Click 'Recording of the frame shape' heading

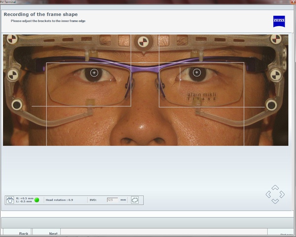point(40,14)
